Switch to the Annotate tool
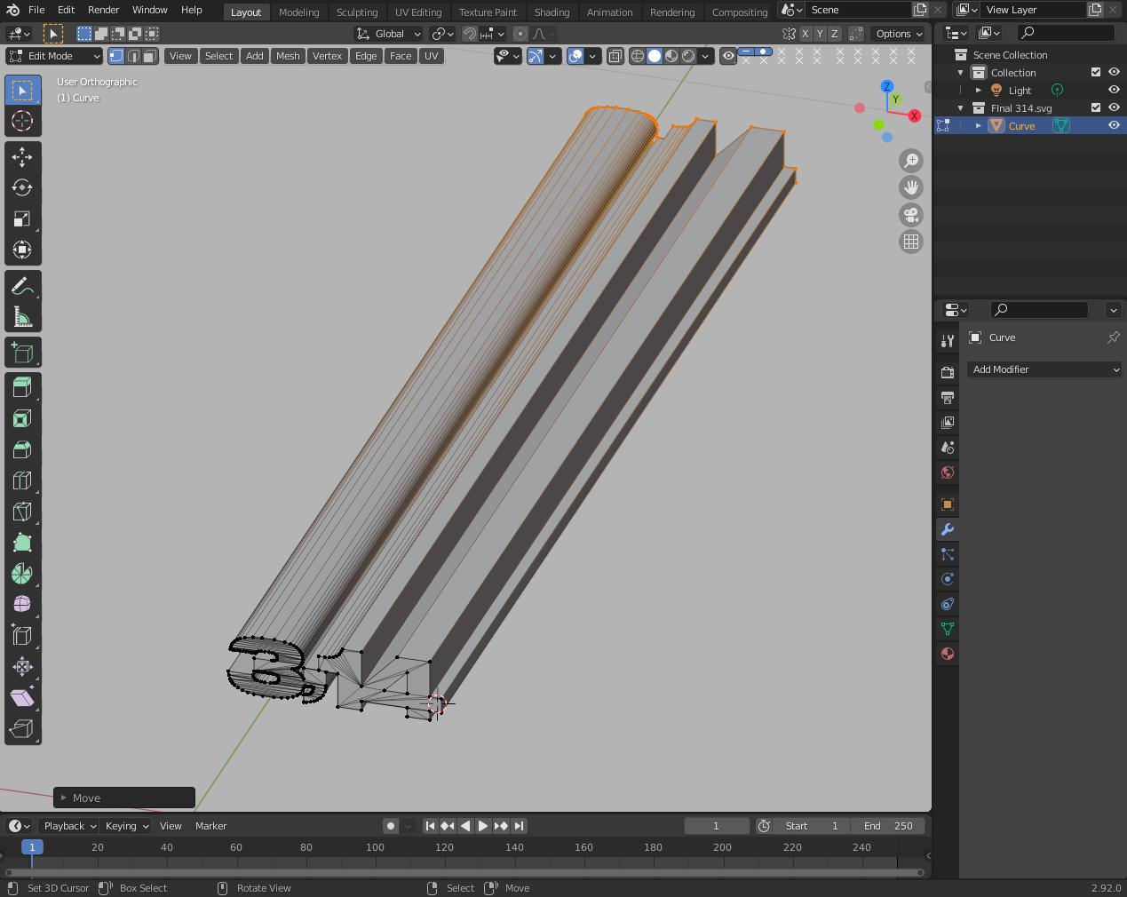1127x897 pixels. point(22,285)
